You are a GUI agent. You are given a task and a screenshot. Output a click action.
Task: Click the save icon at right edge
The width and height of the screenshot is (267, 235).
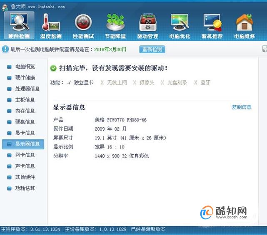[x=265, y=49]
